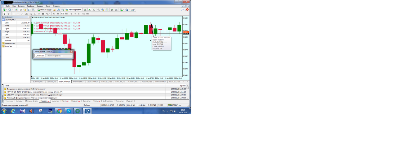Expand the periods dropdown arrow

pos(129,10)
